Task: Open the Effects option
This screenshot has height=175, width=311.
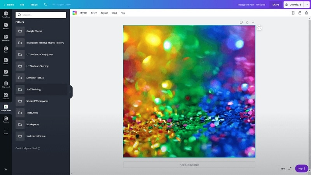Action: pyautogui.click(x=83, y=13)
